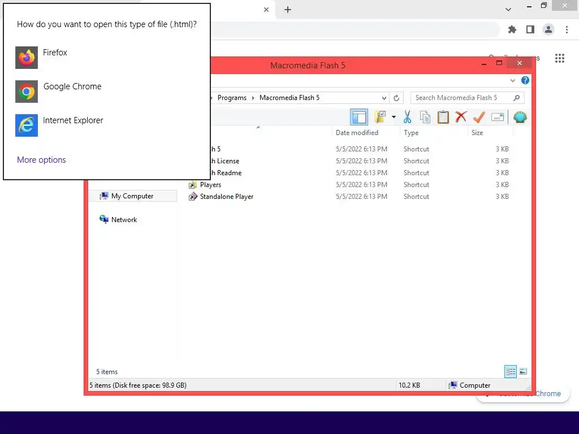Click the Paste clipboard icon
The height and width of the screenshot is (434, 579).
[x=443, y=117]
